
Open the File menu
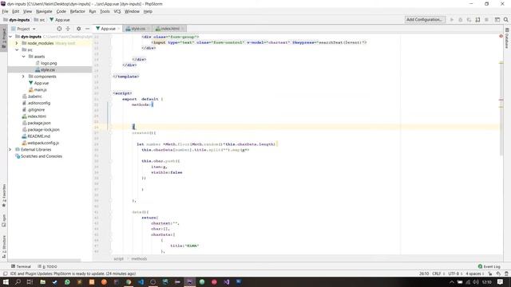5,11
